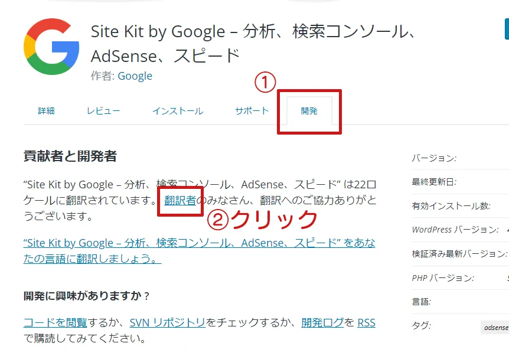
Task: Open the レビュー tab
Action: point(103,111)
